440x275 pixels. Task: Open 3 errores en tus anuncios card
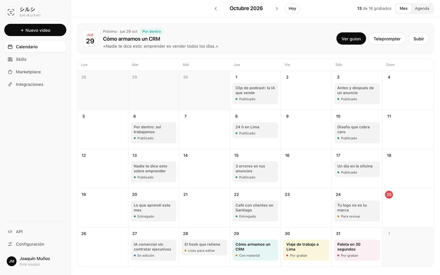point(255,172)
